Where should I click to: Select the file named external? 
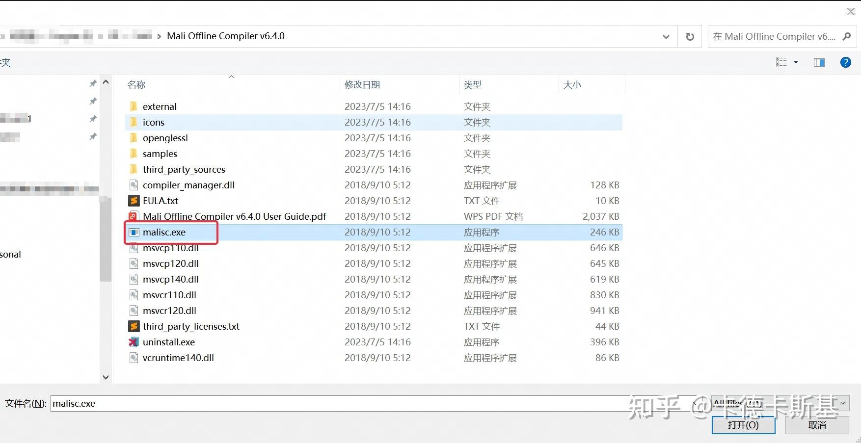(x=160, y=106)
